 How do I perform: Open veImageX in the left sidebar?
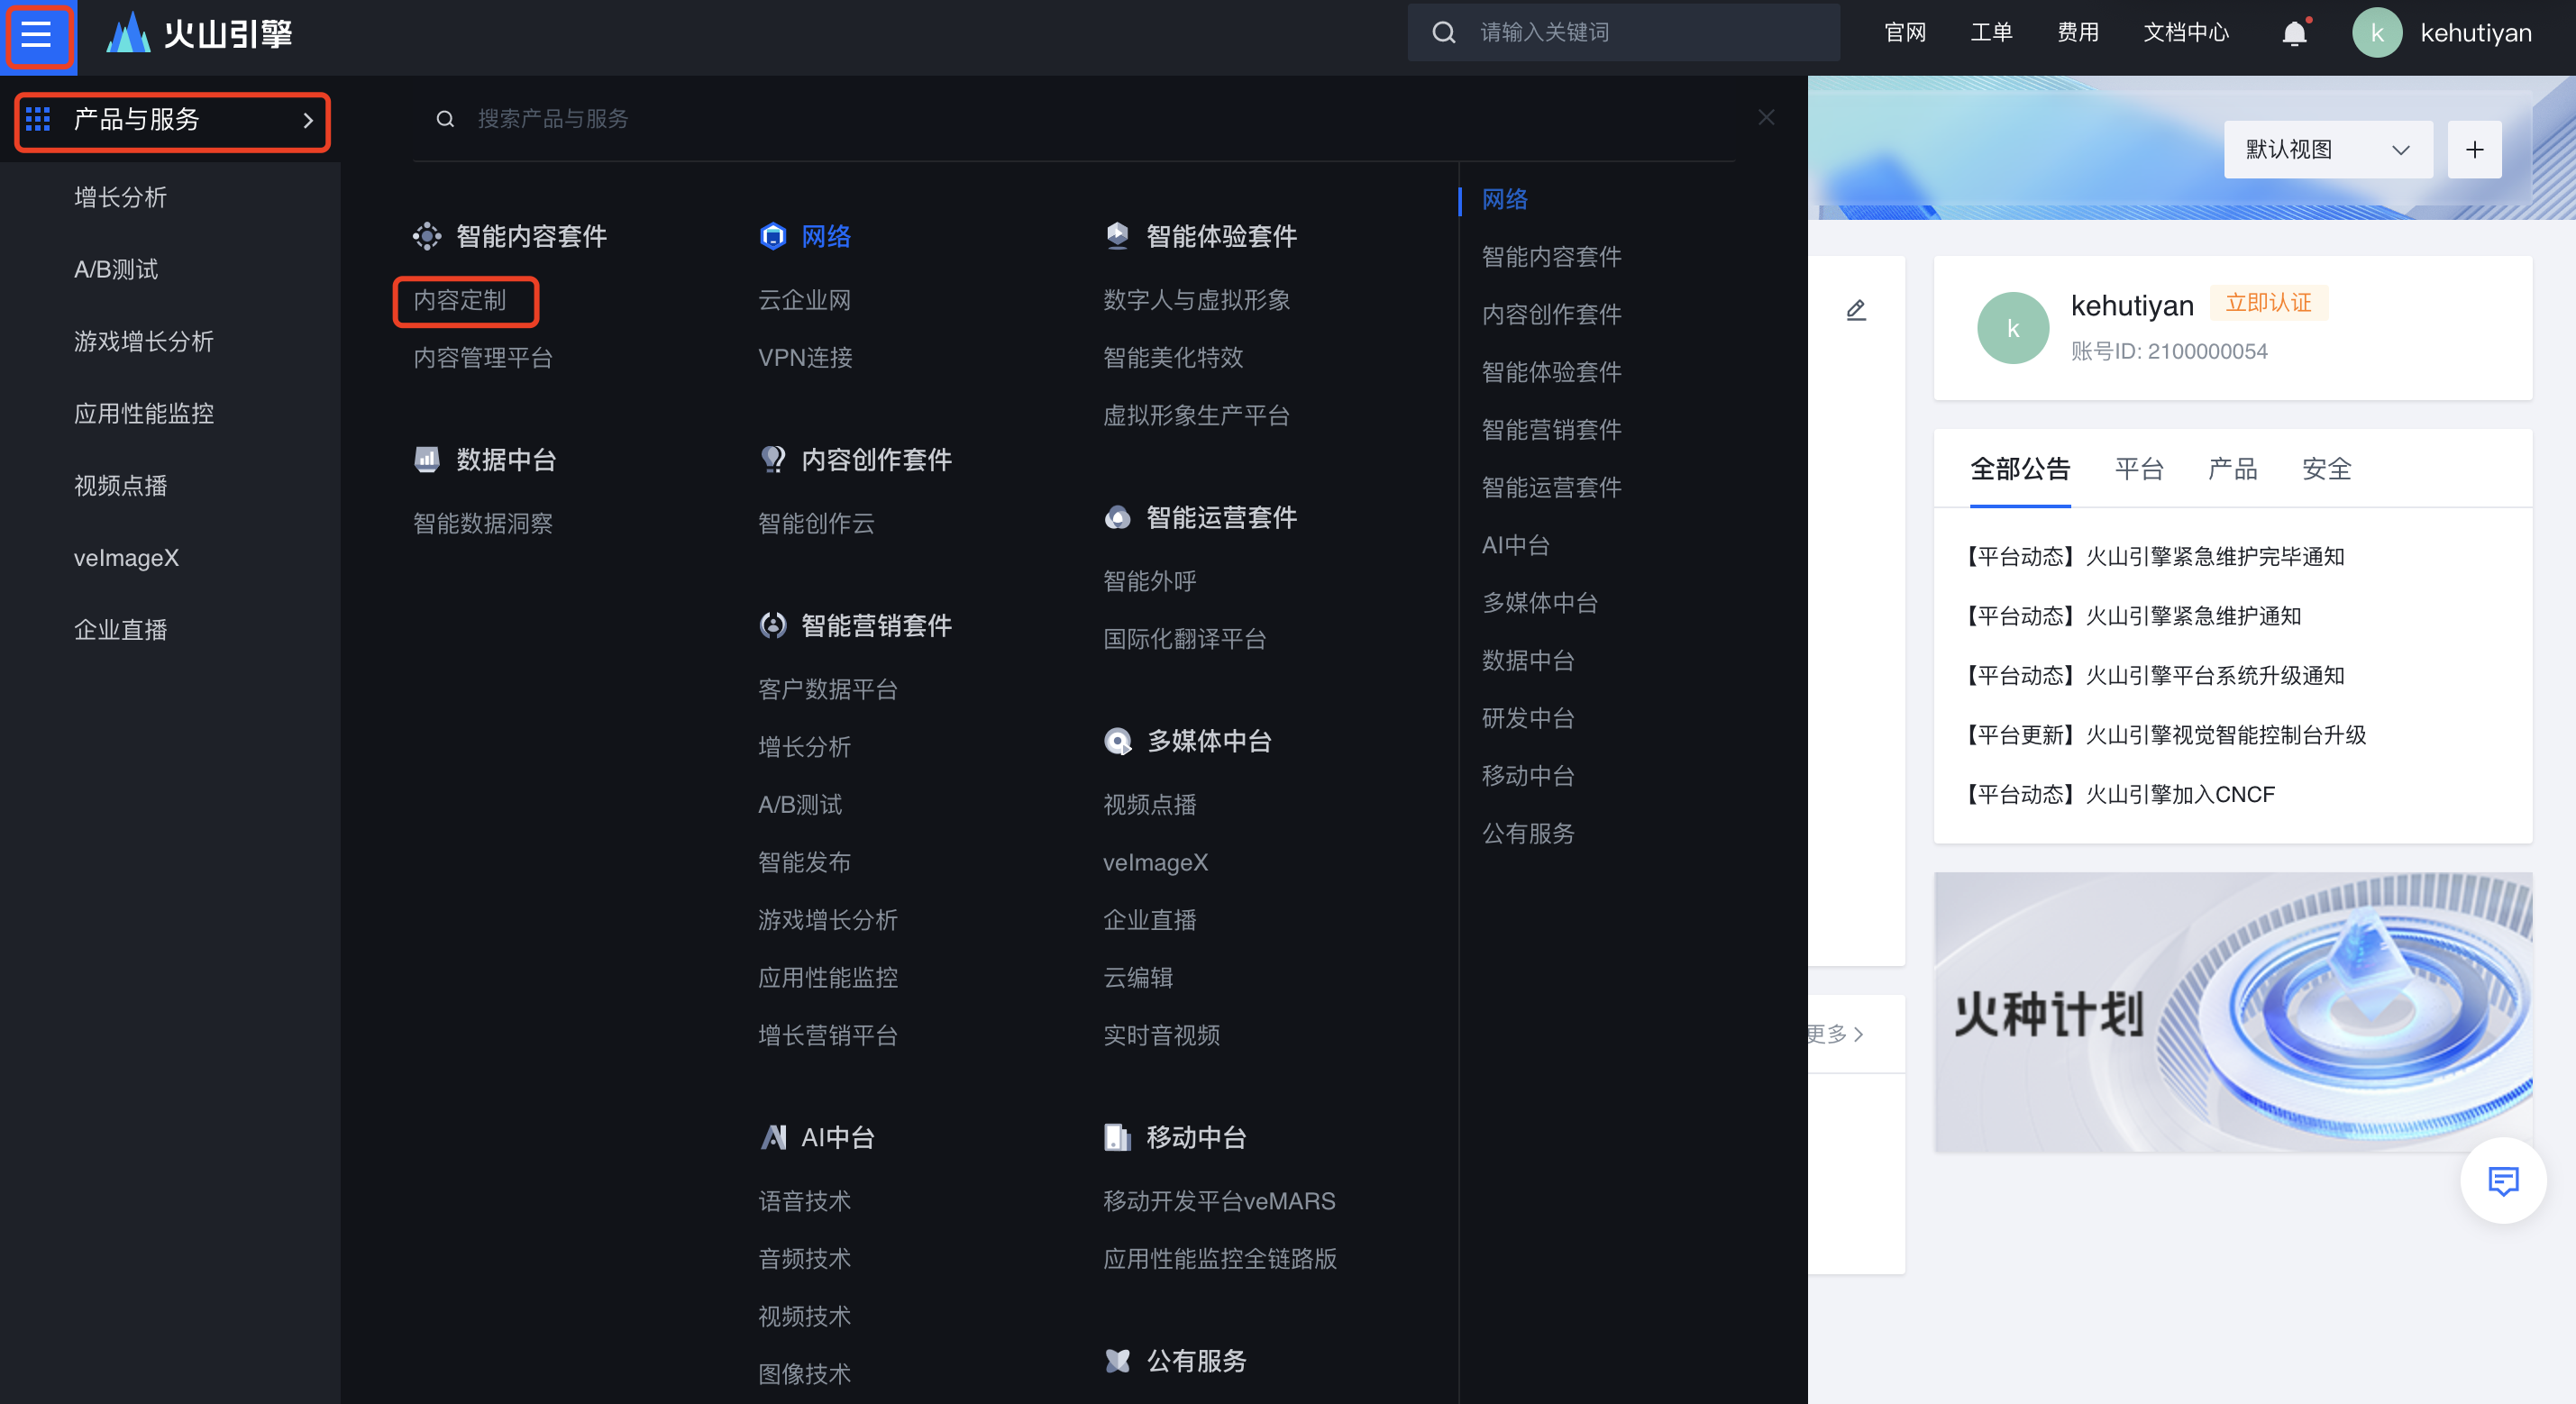[x=126, y=558]
